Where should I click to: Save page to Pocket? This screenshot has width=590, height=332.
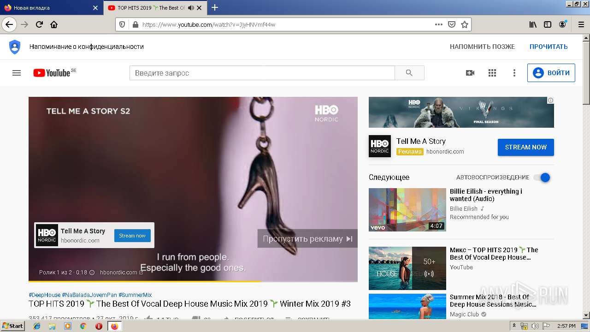click(452, 24)
